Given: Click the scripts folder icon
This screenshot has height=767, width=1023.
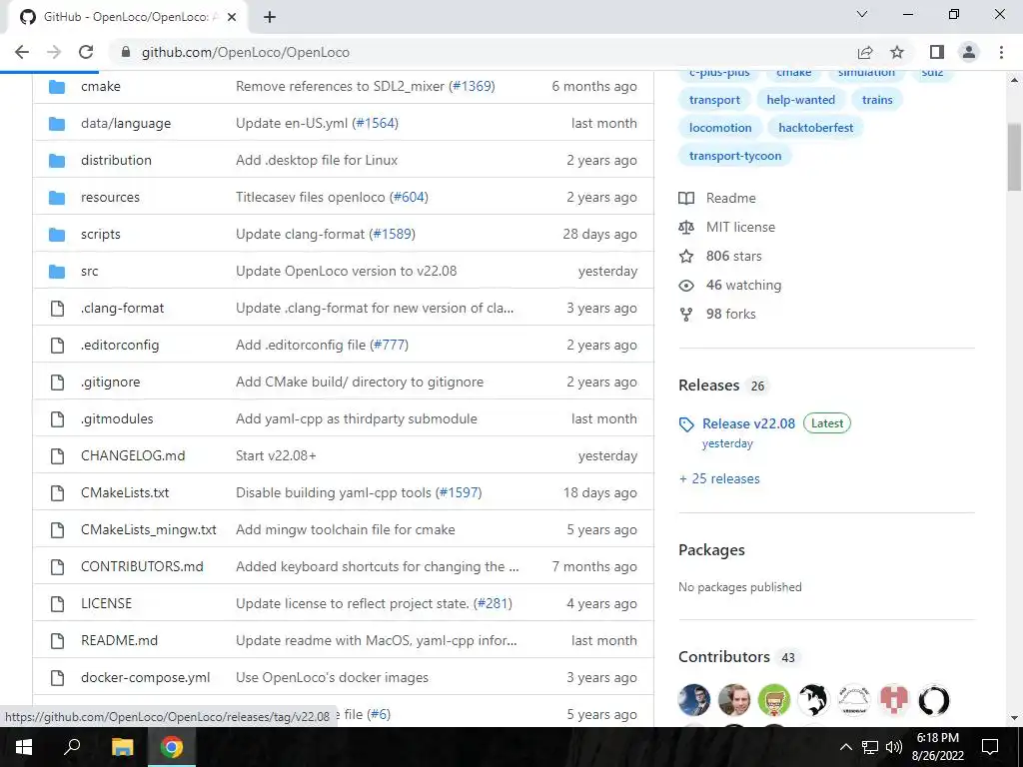Looking at the screenshot, I should 57,234.
